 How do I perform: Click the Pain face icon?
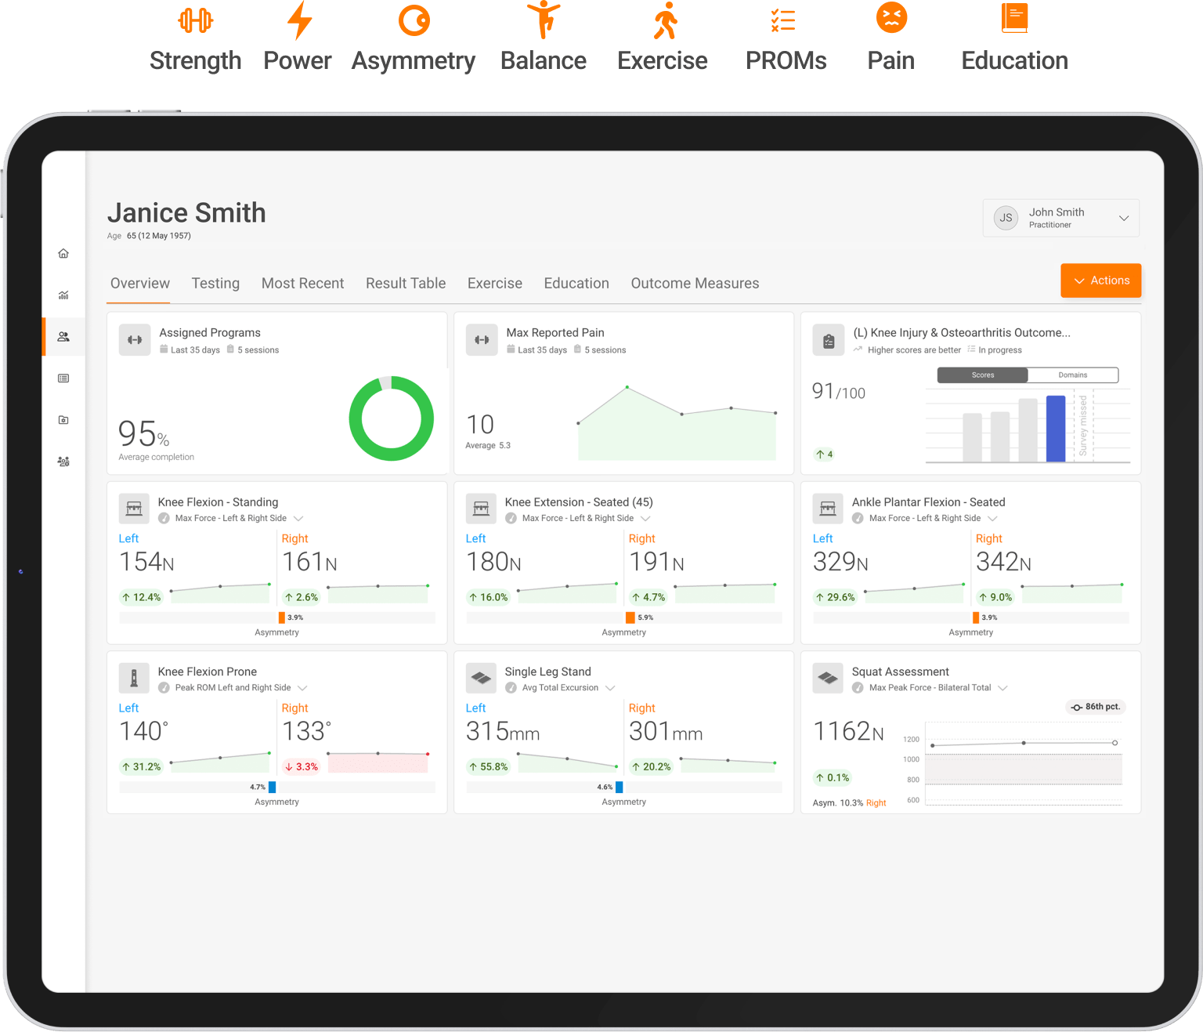click(891, 17)
